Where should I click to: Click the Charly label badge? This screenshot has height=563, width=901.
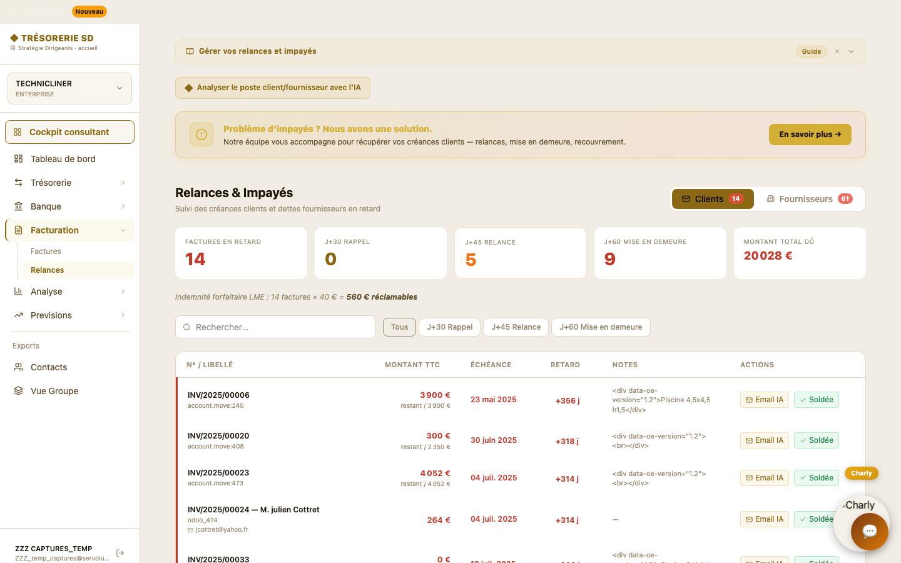[862, 474]
